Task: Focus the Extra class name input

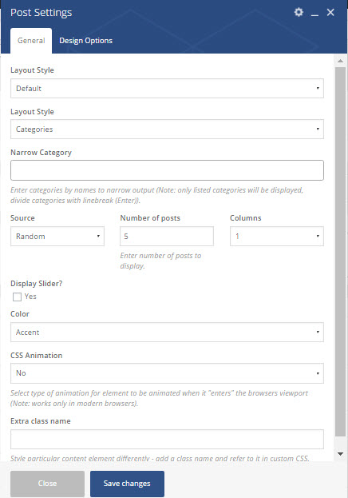Action: 167,439
